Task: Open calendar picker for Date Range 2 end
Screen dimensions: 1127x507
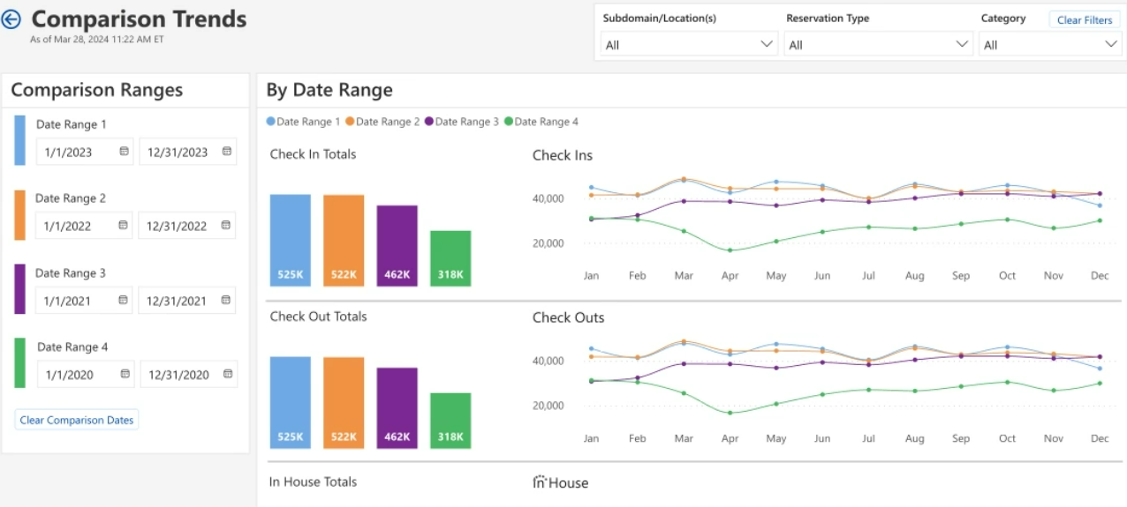Action: 227,226
